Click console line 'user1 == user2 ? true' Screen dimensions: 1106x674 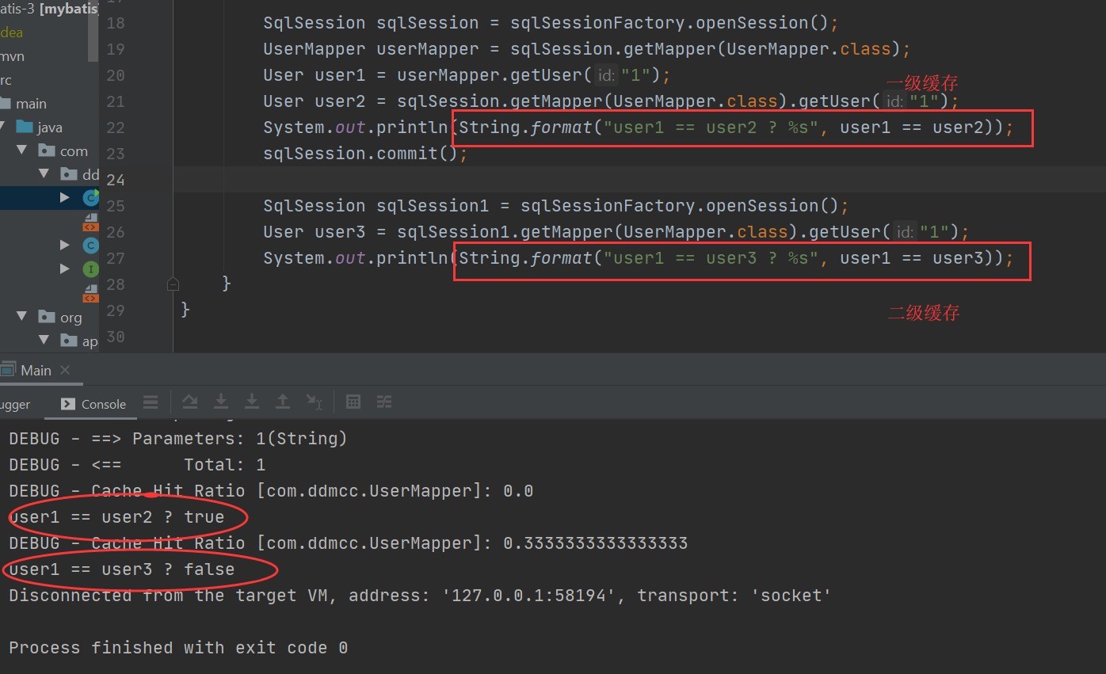tap(117, 517)
